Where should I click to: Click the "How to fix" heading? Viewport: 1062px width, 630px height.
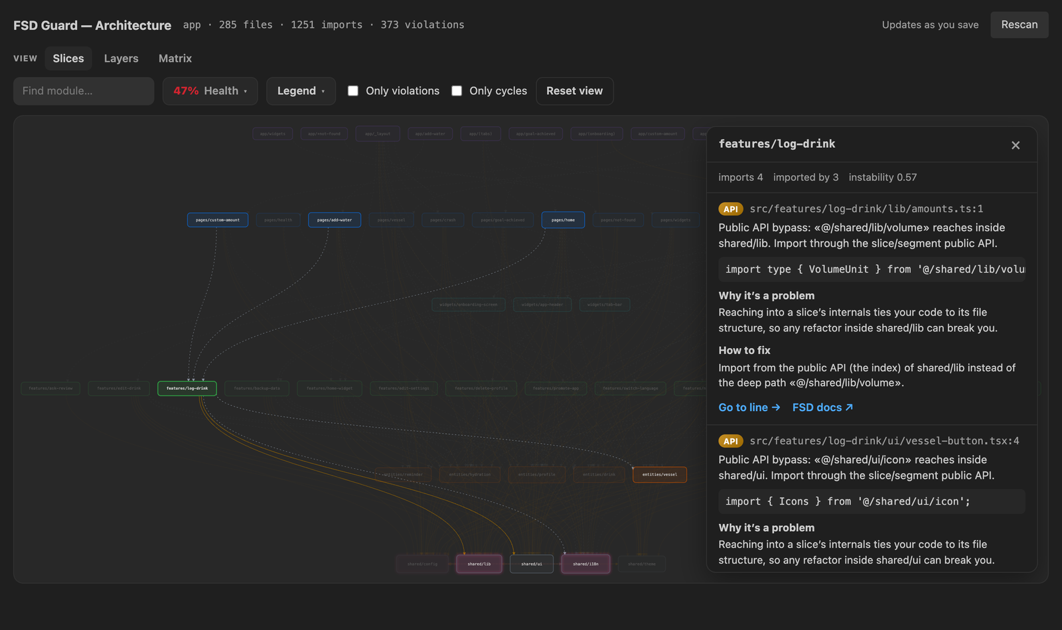pos(745,350)
